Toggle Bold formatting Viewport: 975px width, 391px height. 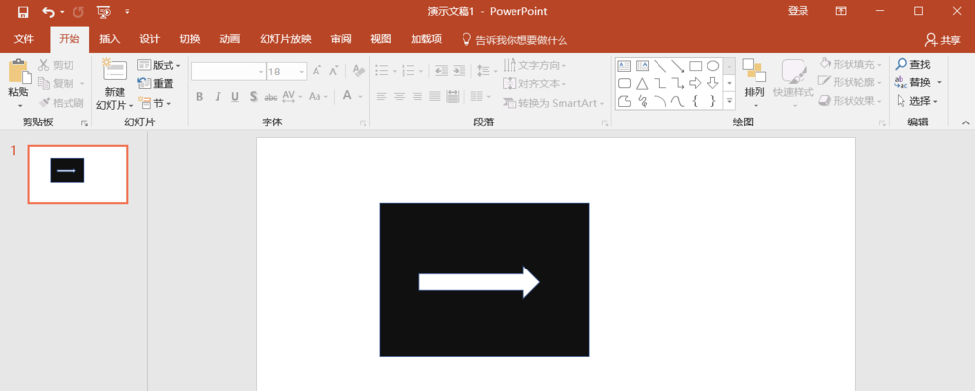coord(200,96)
